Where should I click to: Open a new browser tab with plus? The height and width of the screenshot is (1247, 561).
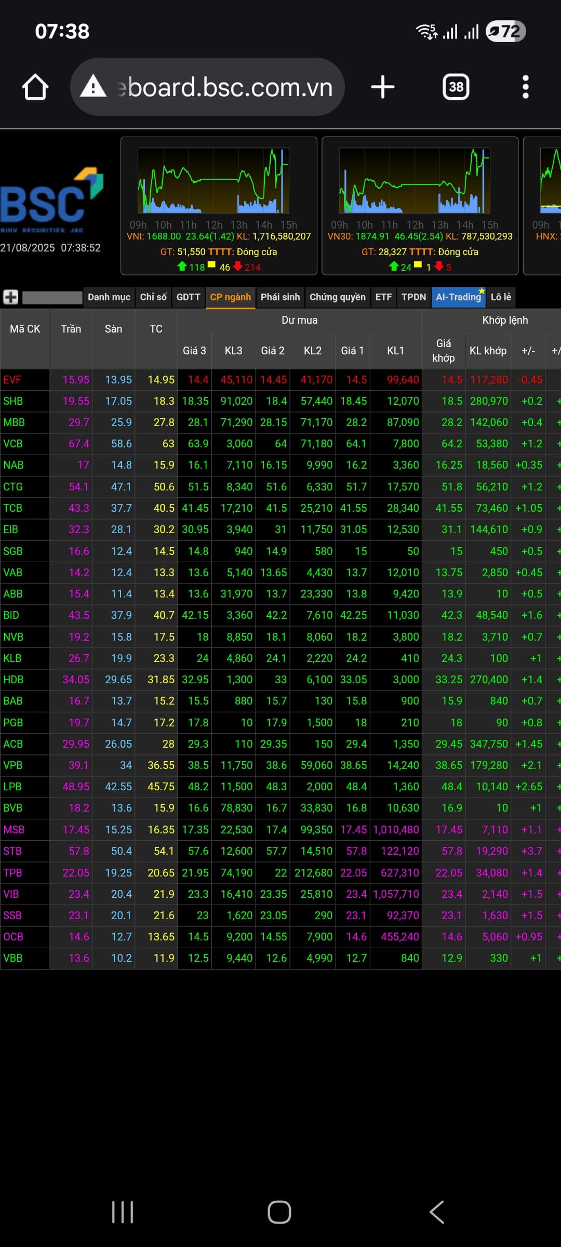(x=383, y=87)
